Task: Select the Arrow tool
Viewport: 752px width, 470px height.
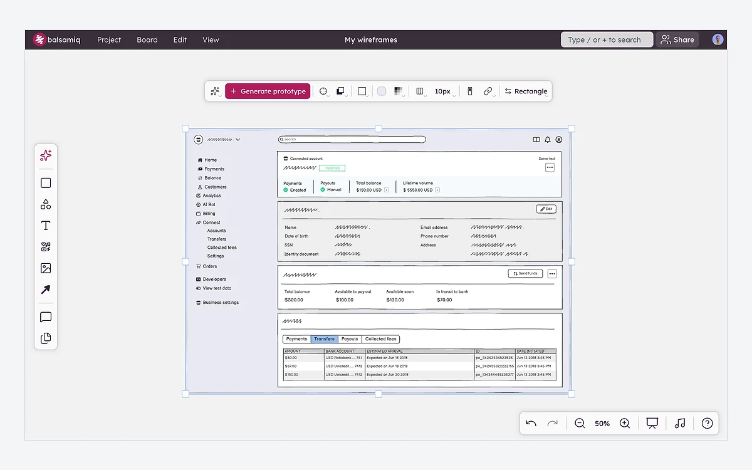Action: click(46, 290)
